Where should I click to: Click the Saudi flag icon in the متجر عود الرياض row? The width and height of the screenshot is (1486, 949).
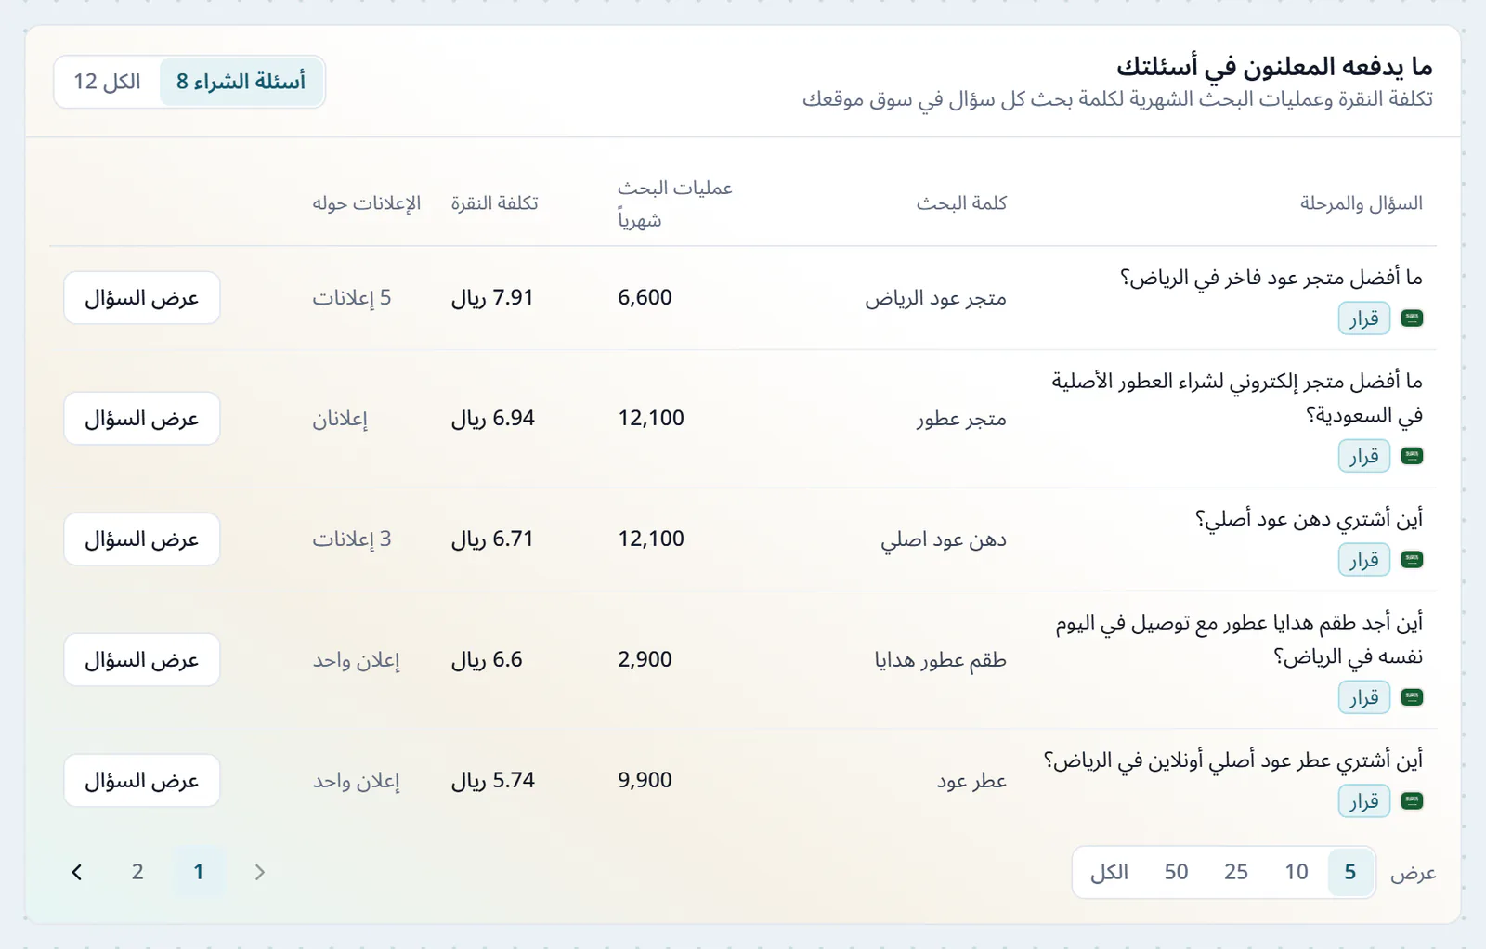[x=1412, y=318]
